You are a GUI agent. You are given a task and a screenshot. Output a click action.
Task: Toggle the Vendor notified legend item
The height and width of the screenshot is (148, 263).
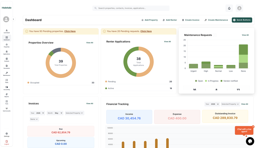pos(229,81)
